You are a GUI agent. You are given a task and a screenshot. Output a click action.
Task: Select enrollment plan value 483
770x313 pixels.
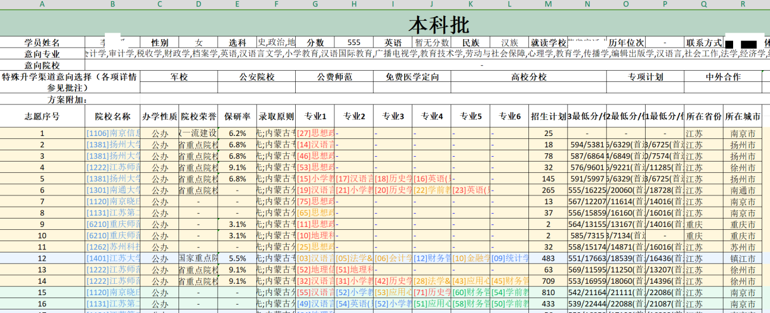point(548,258)
